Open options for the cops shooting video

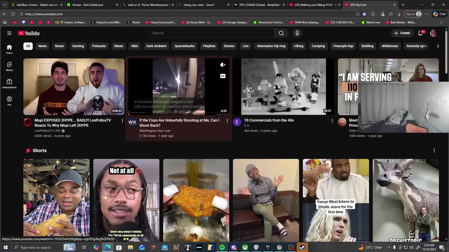point(227,121)
